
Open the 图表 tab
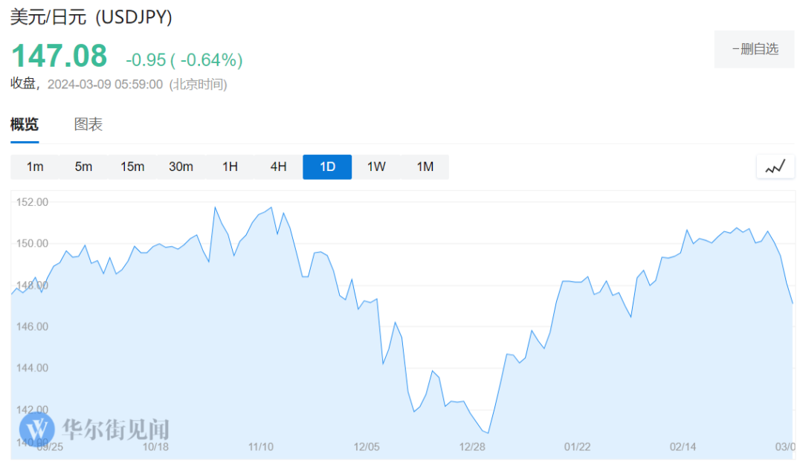(88, 125)
